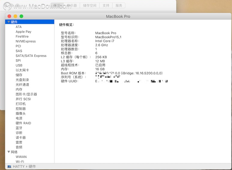The image size is (232, 170).
Task: Open 雷雳 Thunderbolt entry
Action: pos(19,142)
